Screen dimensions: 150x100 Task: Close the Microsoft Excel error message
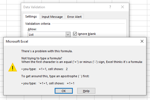click(x=142, y=41)
